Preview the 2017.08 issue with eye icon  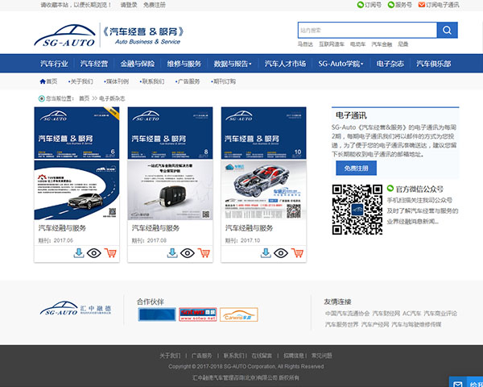pyautogui.click(x=188, y=253)
